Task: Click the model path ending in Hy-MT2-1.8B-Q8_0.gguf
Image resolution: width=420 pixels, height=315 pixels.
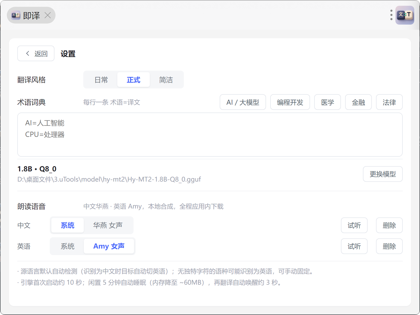Action: click(x=109, y=179)
